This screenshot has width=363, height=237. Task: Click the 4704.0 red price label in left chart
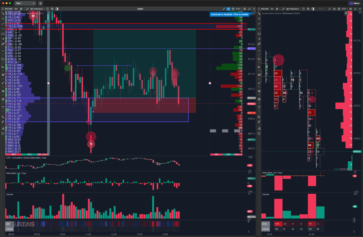pyautogui.click(x=251, y=104)
